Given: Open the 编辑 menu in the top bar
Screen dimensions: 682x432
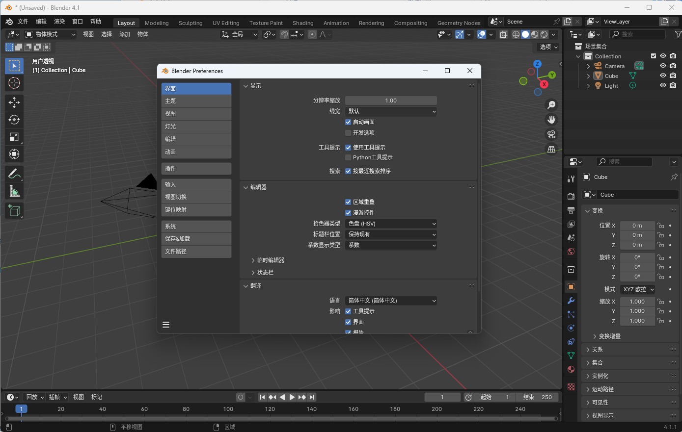Looking at the screenshot, I should [41, 21].
